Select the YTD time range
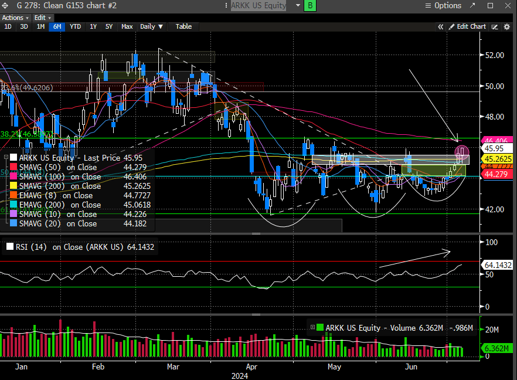Screen dimensions: 517x380 [x=75, y=27]
